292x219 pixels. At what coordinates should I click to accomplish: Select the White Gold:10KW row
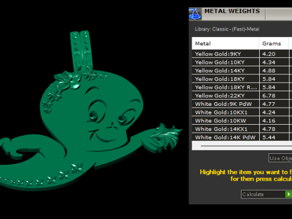242,120
